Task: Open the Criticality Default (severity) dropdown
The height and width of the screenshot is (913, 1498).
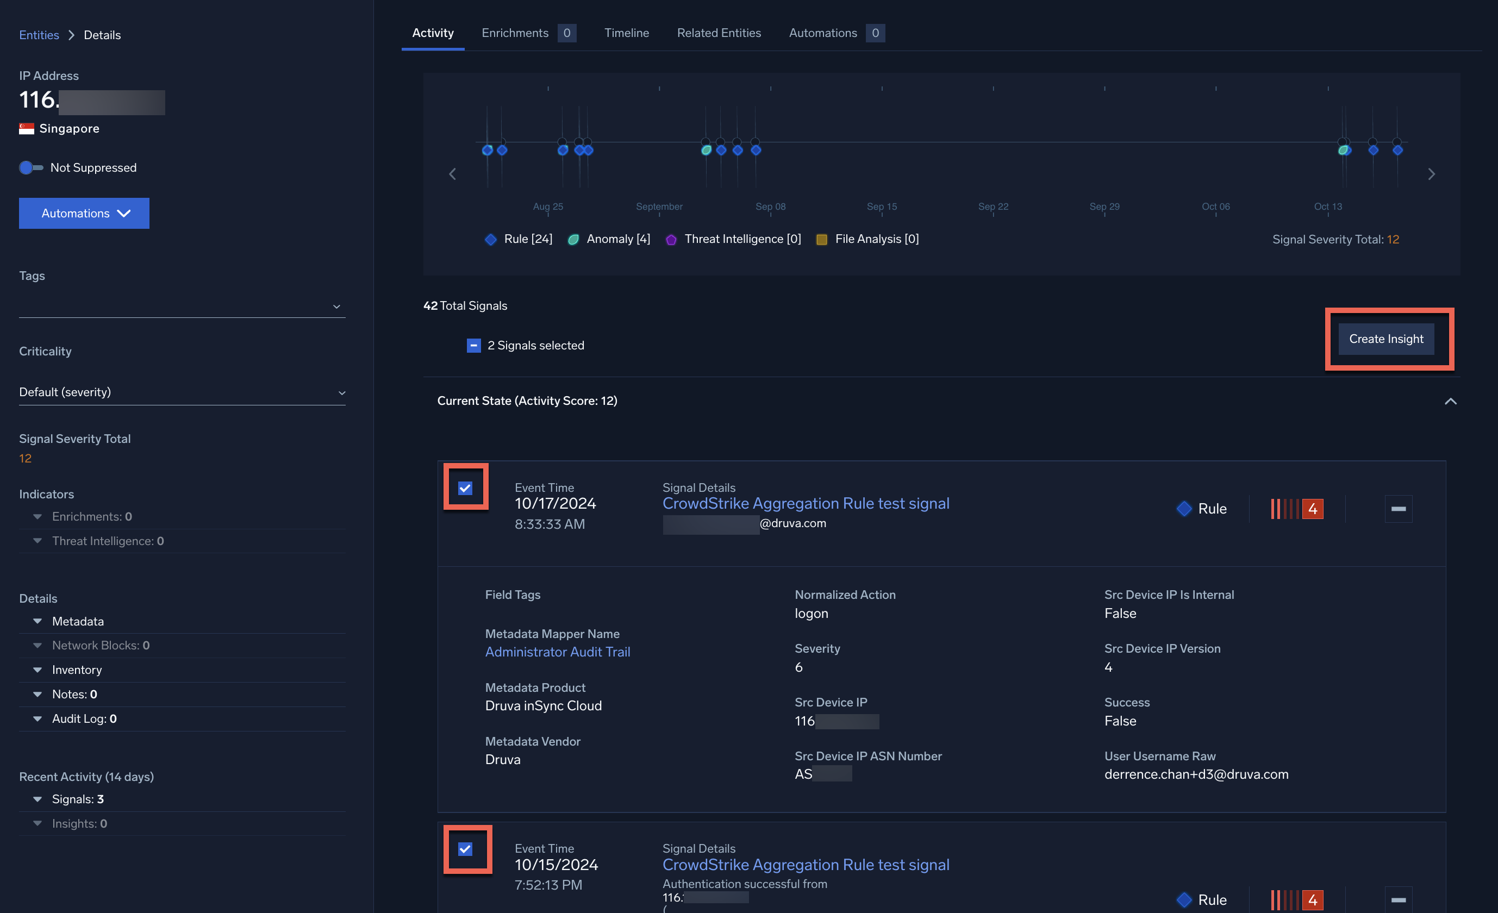Action: (182, 392)
